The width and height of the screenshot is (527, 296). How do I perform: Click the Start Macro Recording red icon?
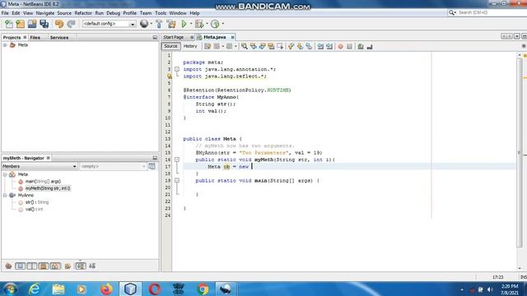(x=340, y=46)
